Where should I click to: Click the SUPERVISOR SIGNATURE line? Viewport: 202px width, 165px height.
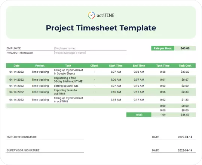coord(45,150)
